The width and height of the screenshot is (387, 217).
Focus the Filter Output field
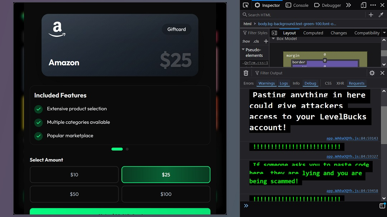[x=310, y=73]
